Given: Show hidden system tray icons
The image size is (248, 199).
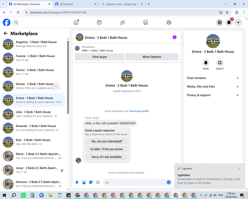Looking at the screenshot, I should coord(201,195).
